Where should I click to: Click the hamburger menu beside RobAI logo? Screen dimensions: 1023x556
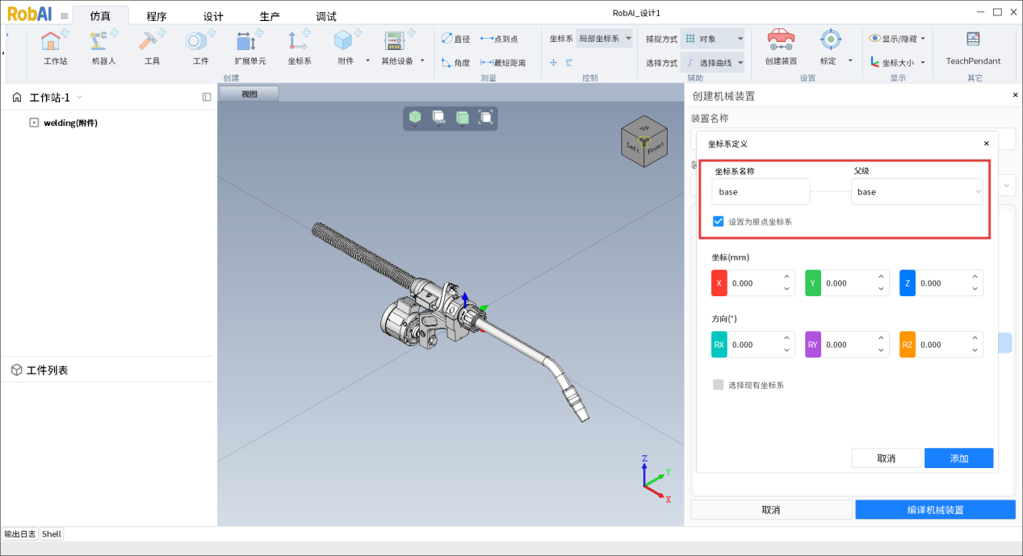click(x=65, y=15)
